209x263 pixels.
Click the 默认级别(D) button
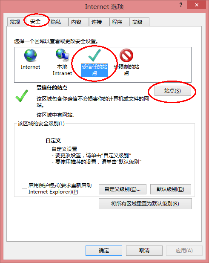click(171, 189)
